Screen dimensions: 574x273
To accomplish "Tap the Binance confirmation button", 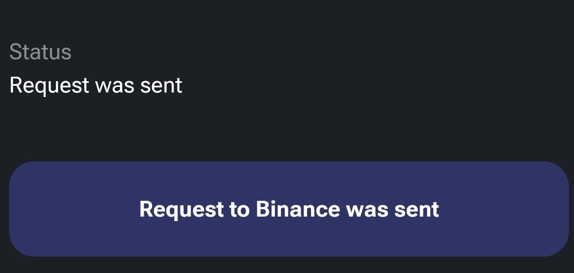I will coord(288,209).
